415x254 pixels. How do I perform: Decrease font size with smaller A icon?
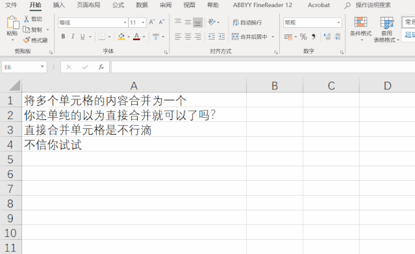(x=162, y=22)
